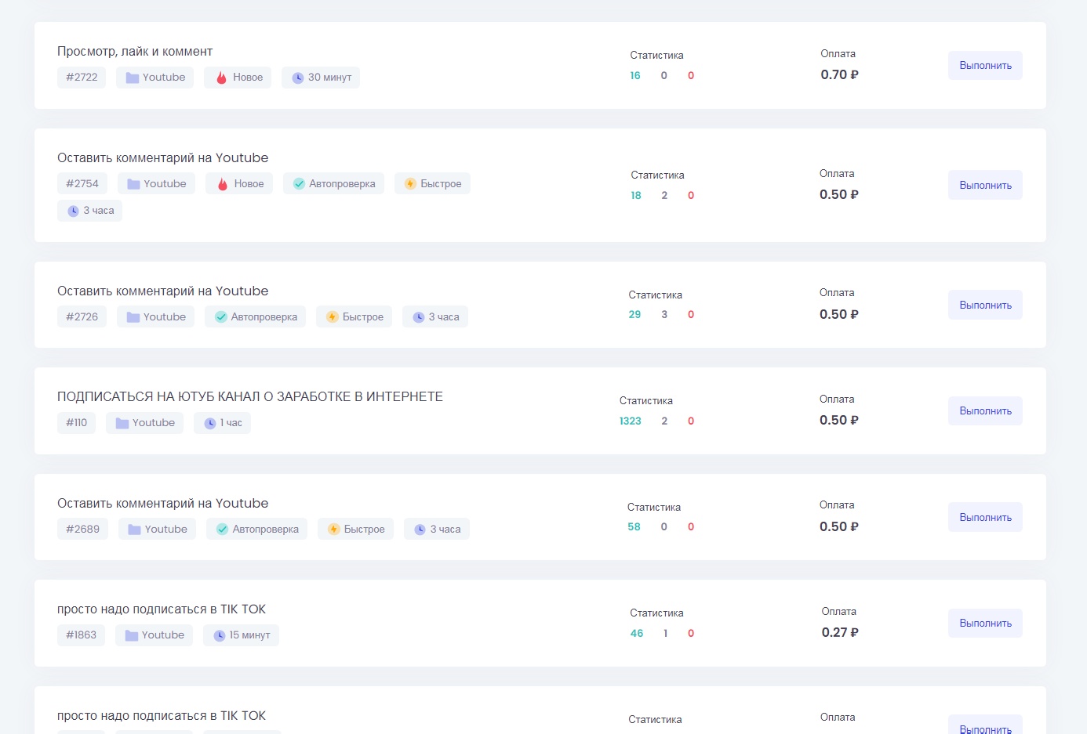Viewport: 1087px width, 734px height.
Task: Click clock icon in 30 минут tag
Action: point(298,78)
